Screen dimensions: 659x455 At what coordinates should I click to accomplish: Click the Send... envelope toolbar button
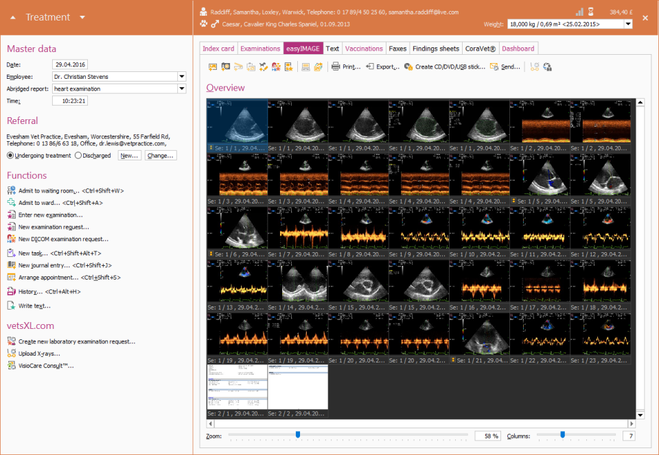pos(505,66)
